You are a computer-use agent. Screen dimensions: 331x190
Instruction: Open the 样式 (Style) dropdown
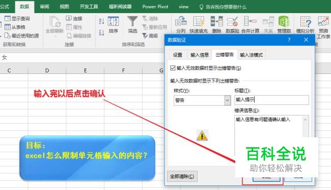tap(227, 100)
